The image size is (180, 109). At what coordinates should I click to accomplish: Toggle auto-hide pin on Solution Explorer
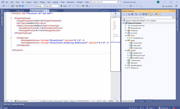tap(172, 11)
